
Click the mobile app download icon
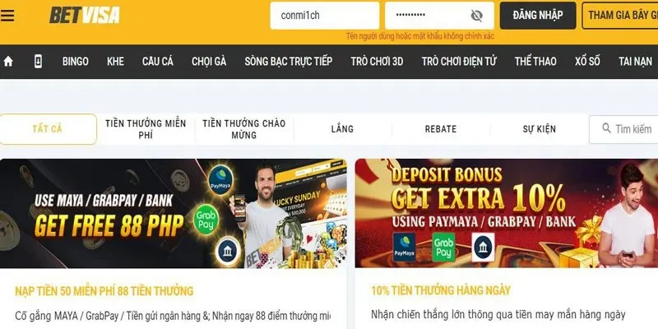(x=38, y=62)
